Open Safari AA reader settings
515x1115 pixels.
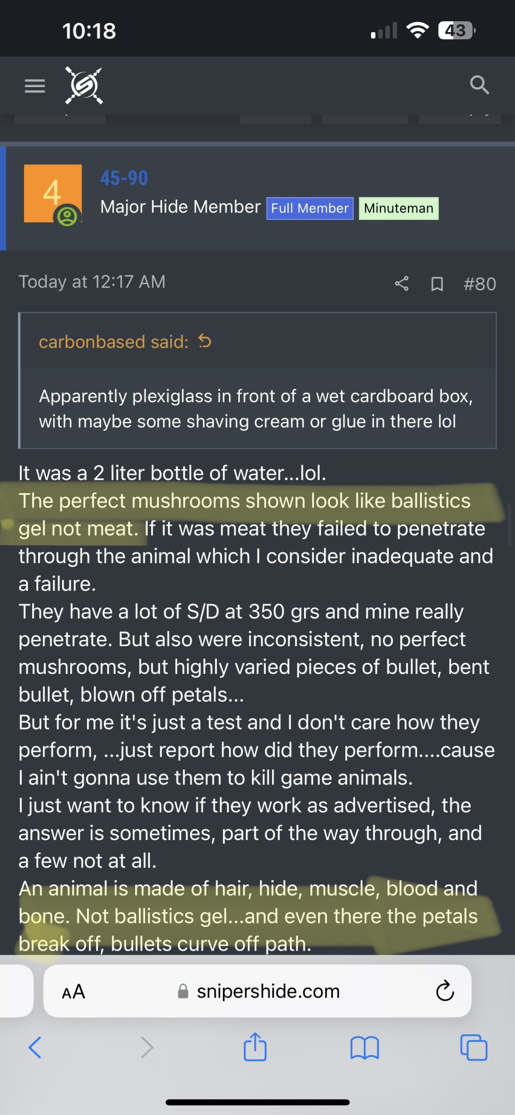73,991
